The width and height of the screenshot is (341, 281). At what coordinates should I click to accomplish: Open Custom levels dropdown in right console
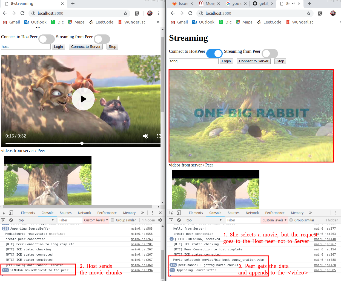[274, 220]
